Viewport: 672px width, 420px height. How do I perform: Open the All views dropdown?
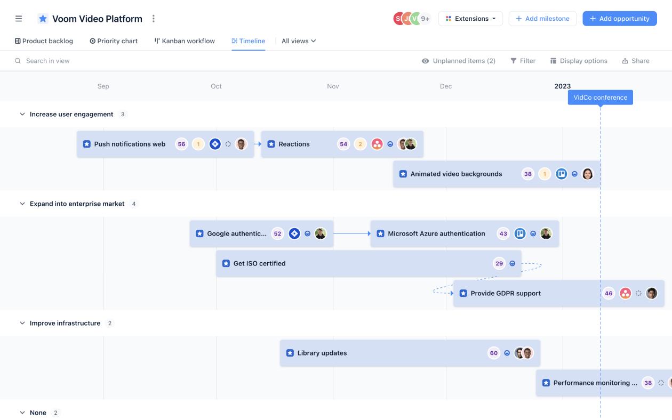point(298,41)
